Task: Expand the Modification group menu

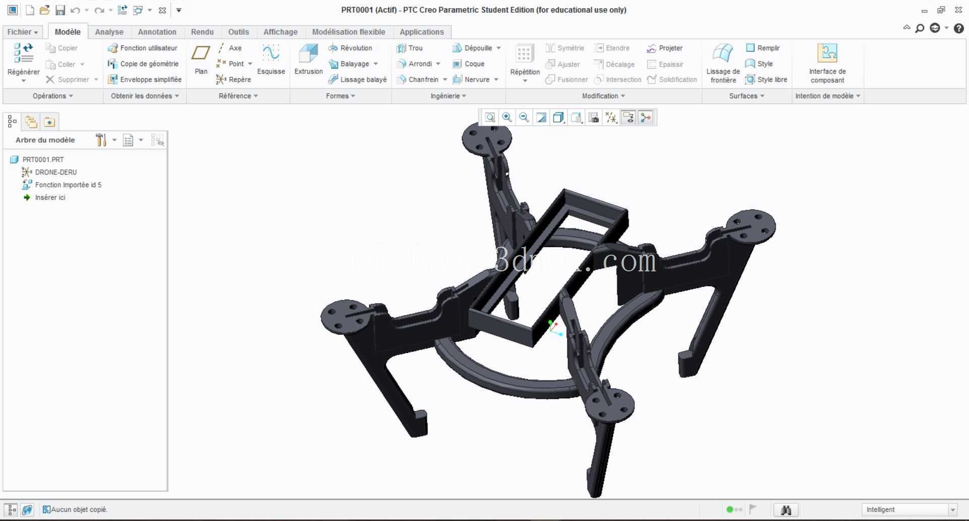Action: coord(603,96)
